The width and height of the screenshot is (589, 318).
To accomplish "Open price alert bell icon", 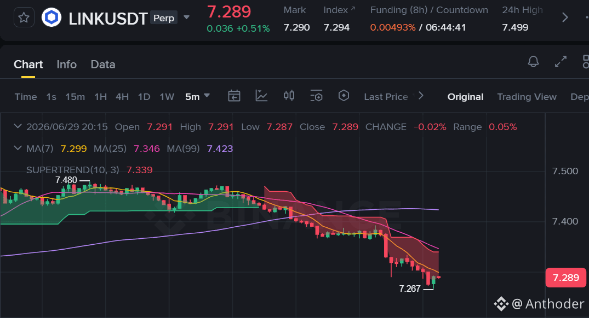I will (x=534, y=61).
